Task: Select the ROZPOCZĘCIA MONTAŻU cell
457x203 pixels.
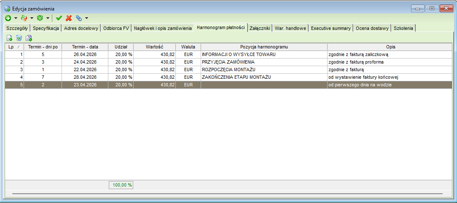Action: pyautogui.click(x=264, y=69)
